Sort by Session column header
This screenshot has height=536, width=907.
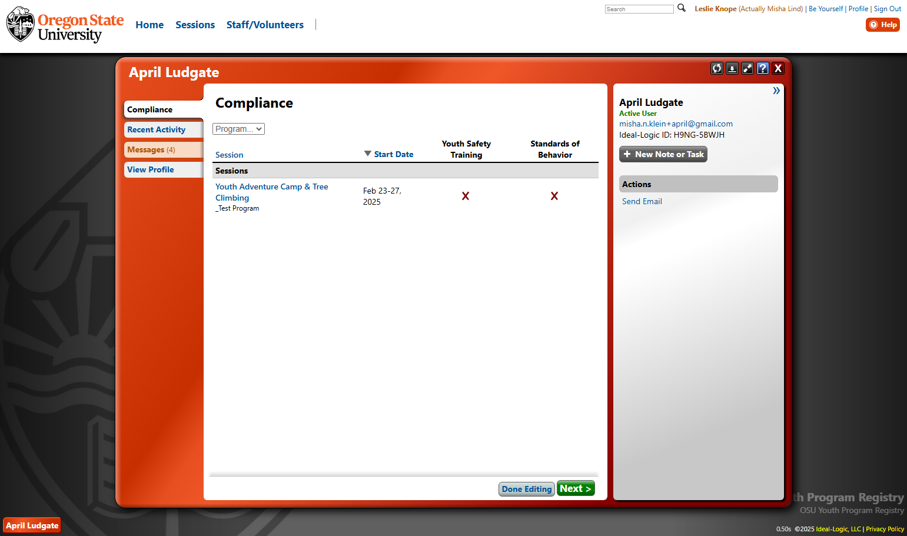pyautogui.click(x=230, y=155)
